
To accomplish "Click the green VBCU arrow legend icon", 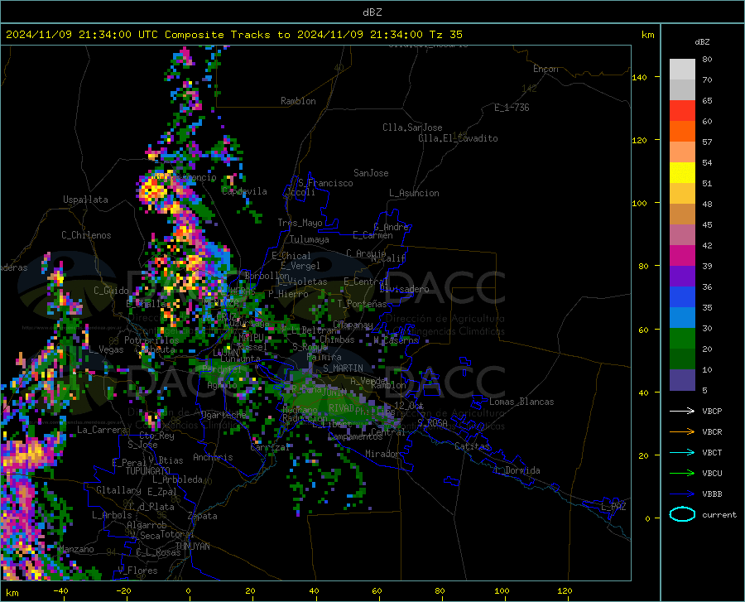I will coord(682,473).
